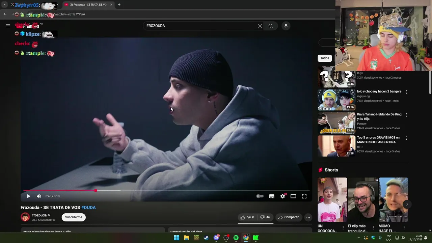Expand hidden tray icons chevron

tap(358, 238)
